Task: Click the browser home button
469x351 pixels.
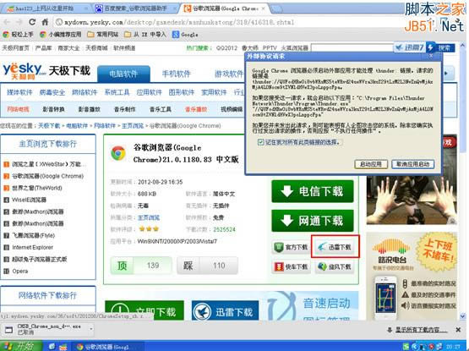Action: click(45, 22)
